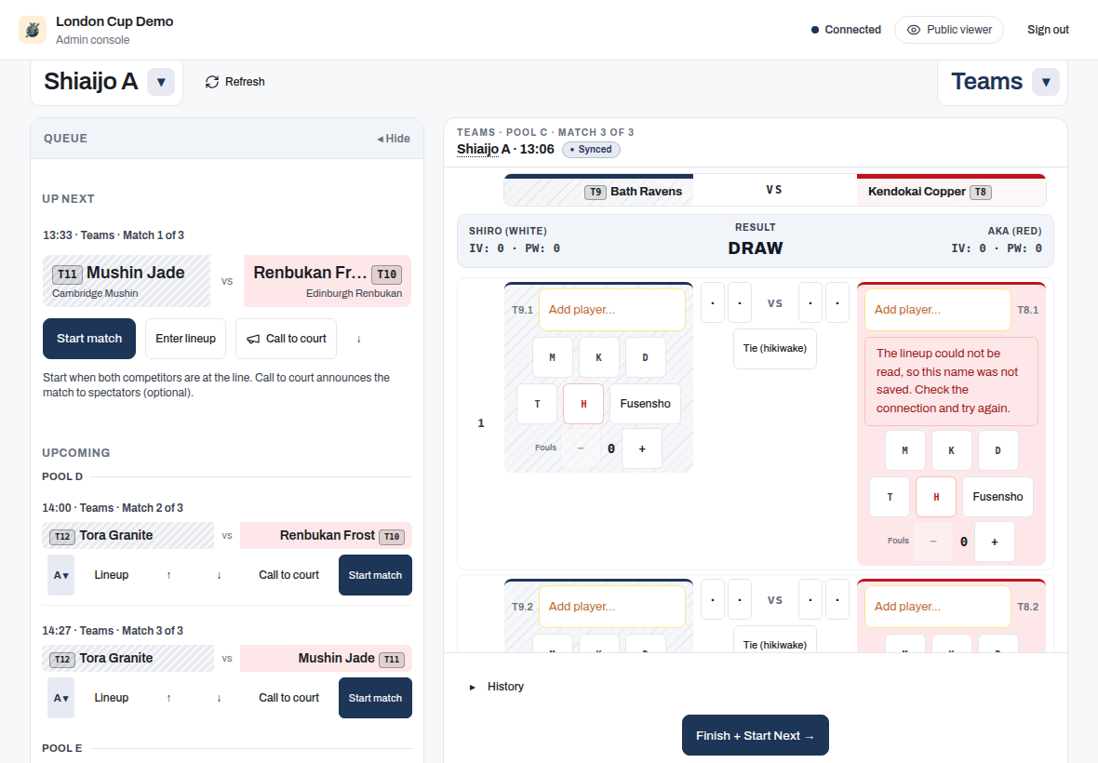Viewport: 1098px width, 763px height.
Task: Click the Connected status indicator
Action: (846, 30)
